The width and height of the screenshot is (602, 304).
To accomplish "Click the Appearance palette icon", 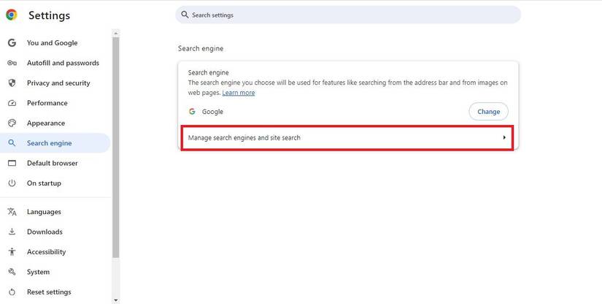I will coord(12,123).
